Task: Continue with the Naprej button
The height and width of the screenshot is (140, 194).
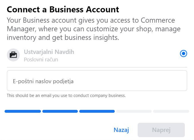Action: [x=161, y=130]
